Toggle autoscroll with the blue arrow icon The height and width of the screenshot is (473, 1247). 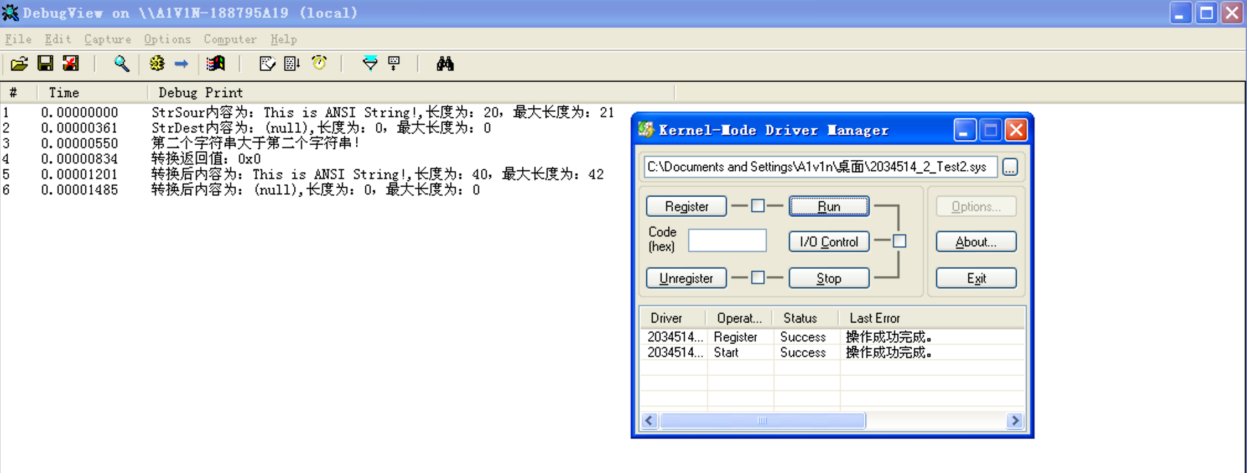click(181, 64)
